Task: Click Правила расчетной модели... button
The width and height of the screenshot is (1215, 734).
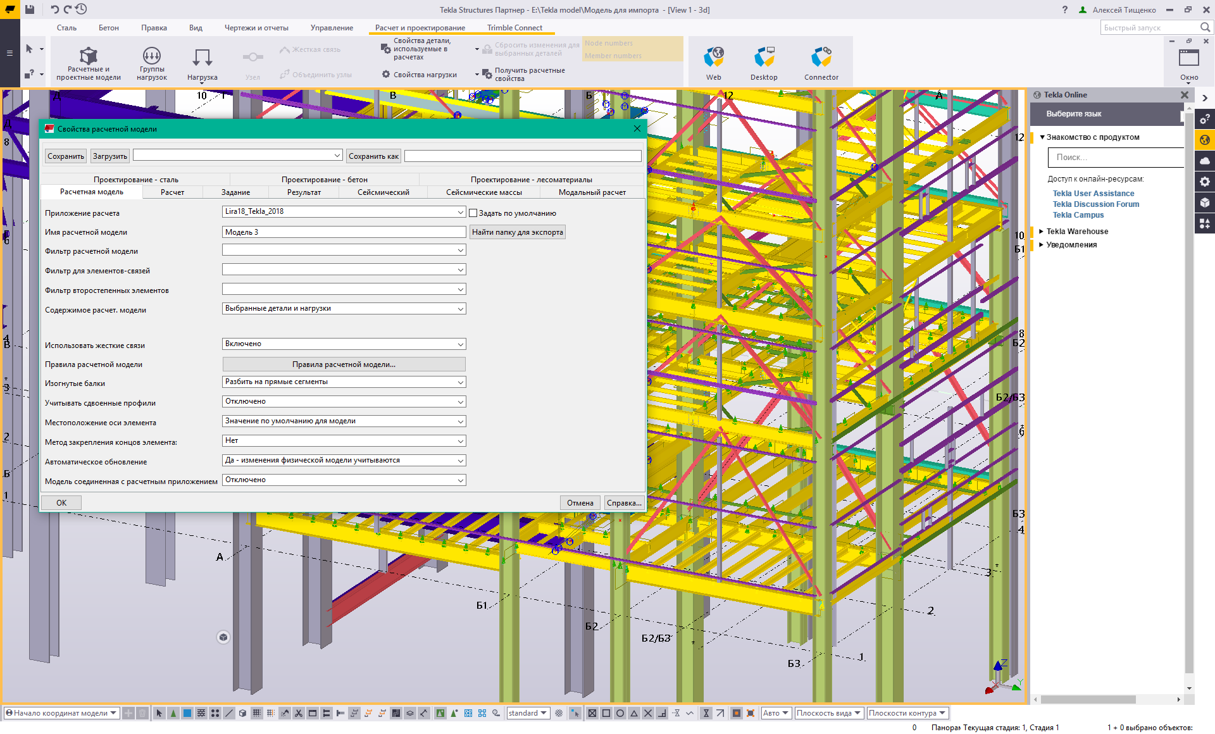Action: (344, 364)
